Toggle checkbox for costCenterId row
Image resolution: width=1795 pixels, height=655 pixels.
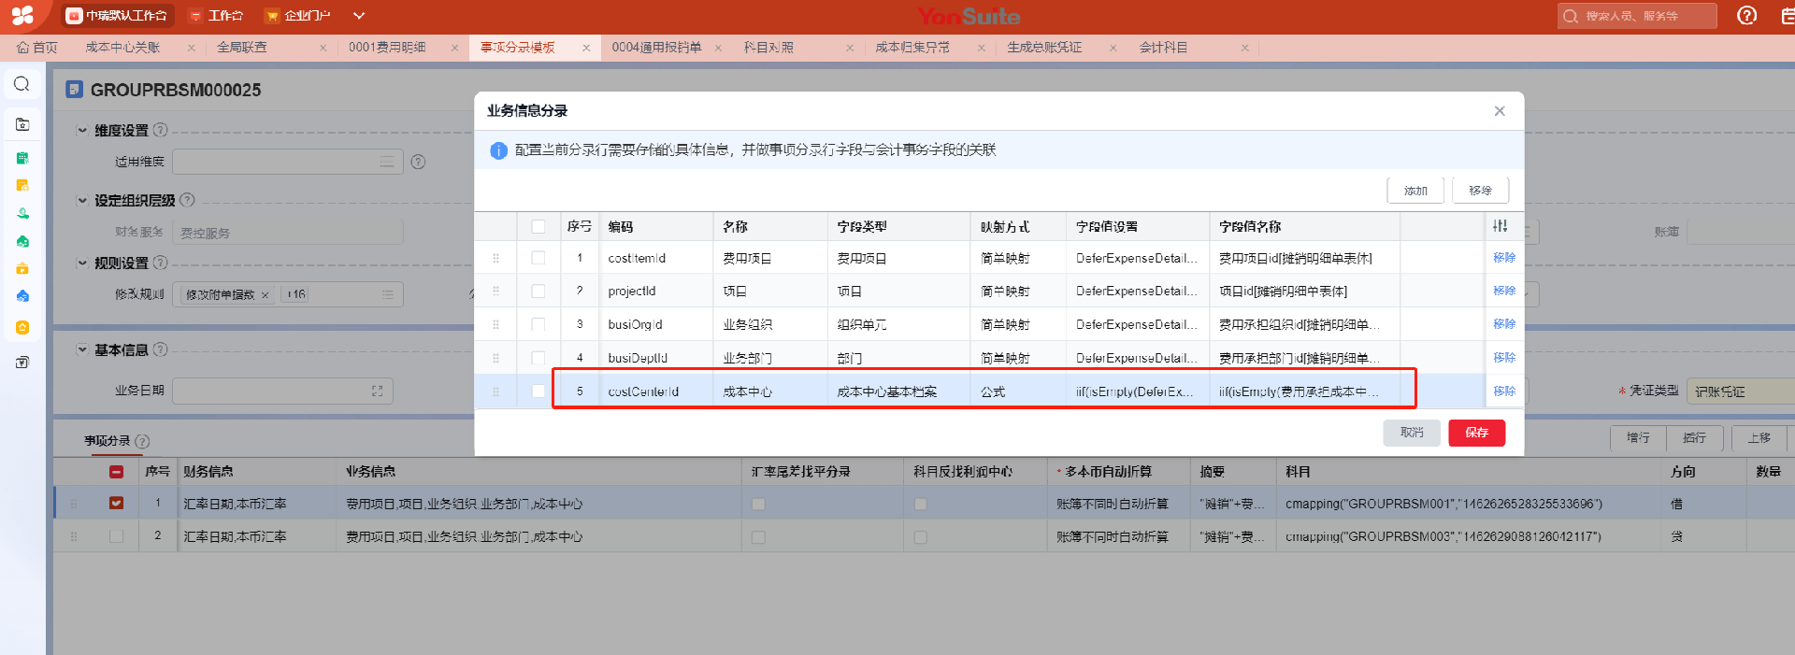click(538, 392)
